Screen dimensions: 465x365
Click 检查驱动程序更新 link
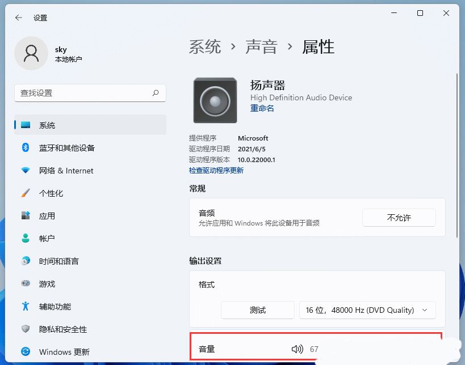click(216, 170)
